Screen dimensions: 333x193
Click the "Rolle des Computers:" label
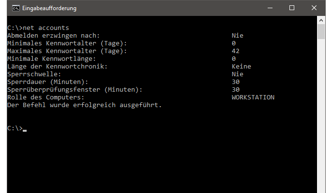46,97
